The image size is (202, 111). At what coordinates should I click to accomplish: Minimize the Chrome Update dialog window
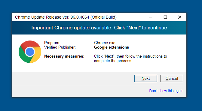tap(151, 17)
